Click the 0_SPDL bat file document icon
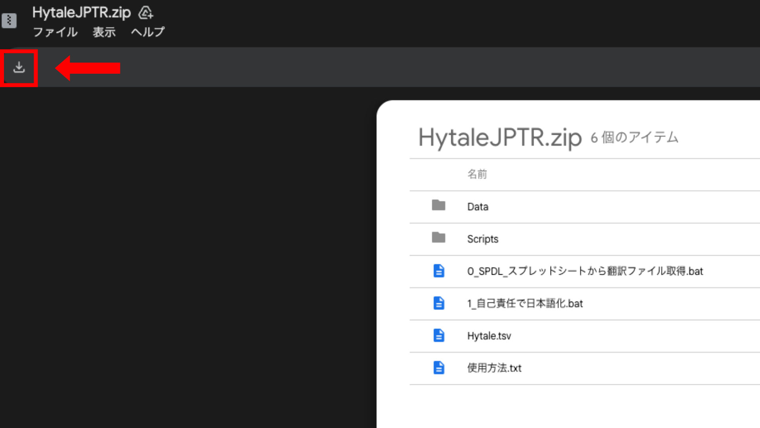 [x=439, y=271]
